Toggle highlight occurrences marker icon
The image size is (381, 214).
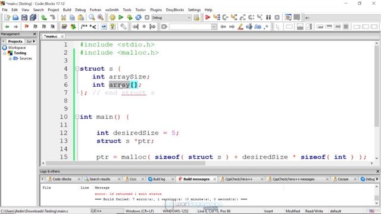(x=241, y=27)
